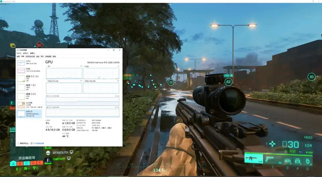Switch to the Performance (性能) tab

tap(22, 56)
